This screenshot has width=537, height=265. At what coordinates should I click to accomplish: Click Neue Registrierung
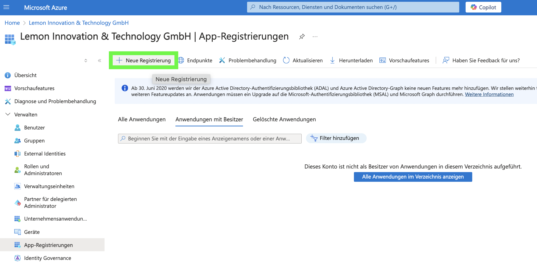click(x=144, y=61)
